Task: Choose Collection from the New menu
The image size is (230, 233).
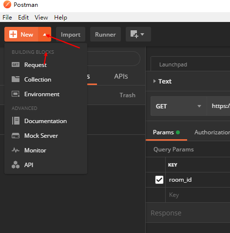Action: click(46, 79)
